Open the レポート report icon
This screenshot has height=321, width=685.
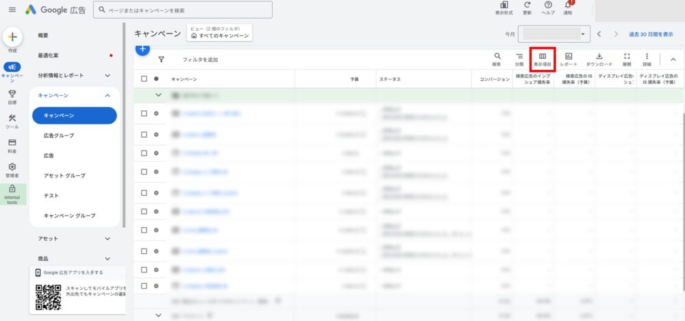coord(569,59)
